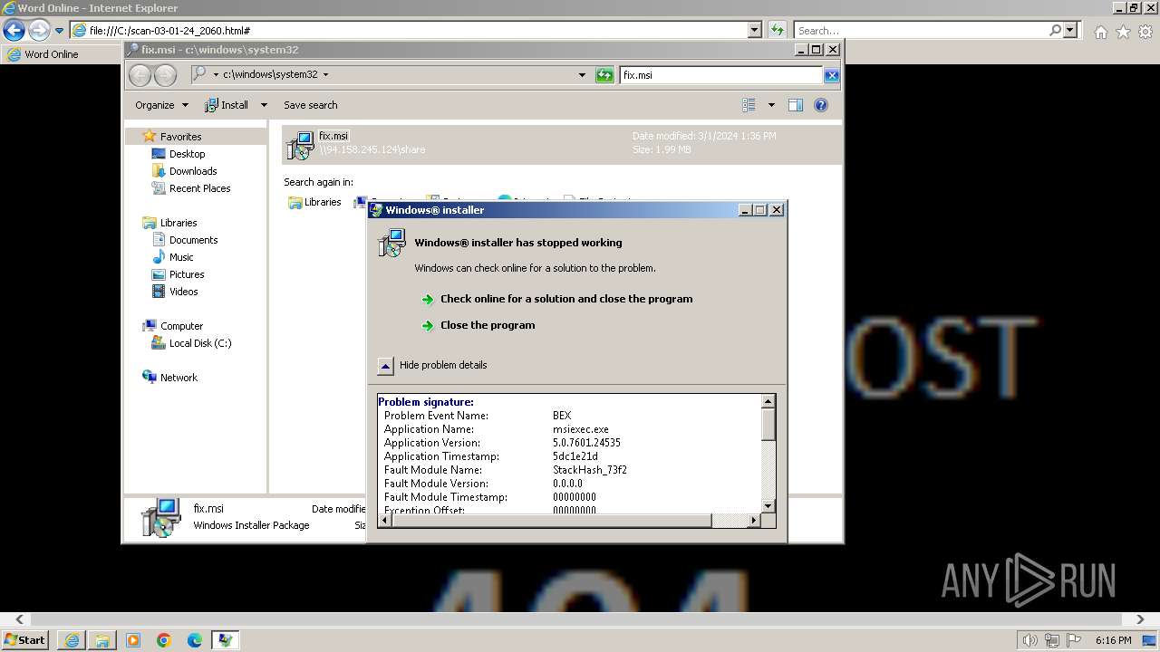Open the Install dropdown arrow

tap(264, 105)
